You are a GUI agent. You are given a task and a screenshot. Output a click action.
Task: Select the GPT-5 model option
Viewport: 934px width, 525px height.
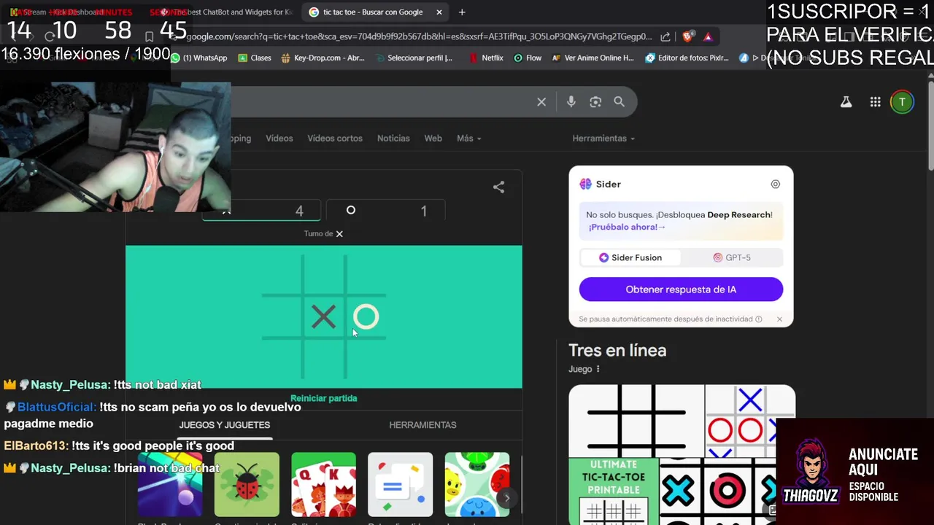tap(732, 257)
